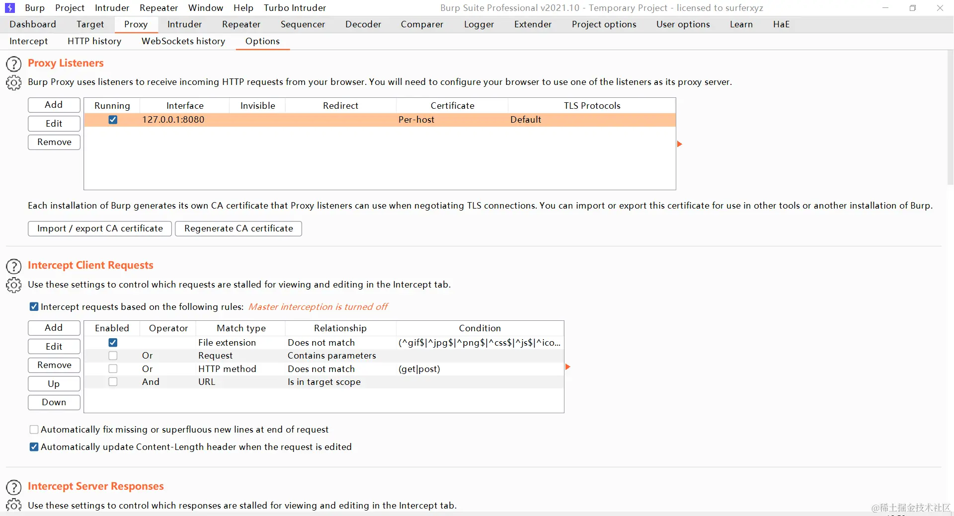The height and width of the screenshot is (516, 954).
Task: Switch to the Dashboard tab
Action: click(x=33, y=24)
